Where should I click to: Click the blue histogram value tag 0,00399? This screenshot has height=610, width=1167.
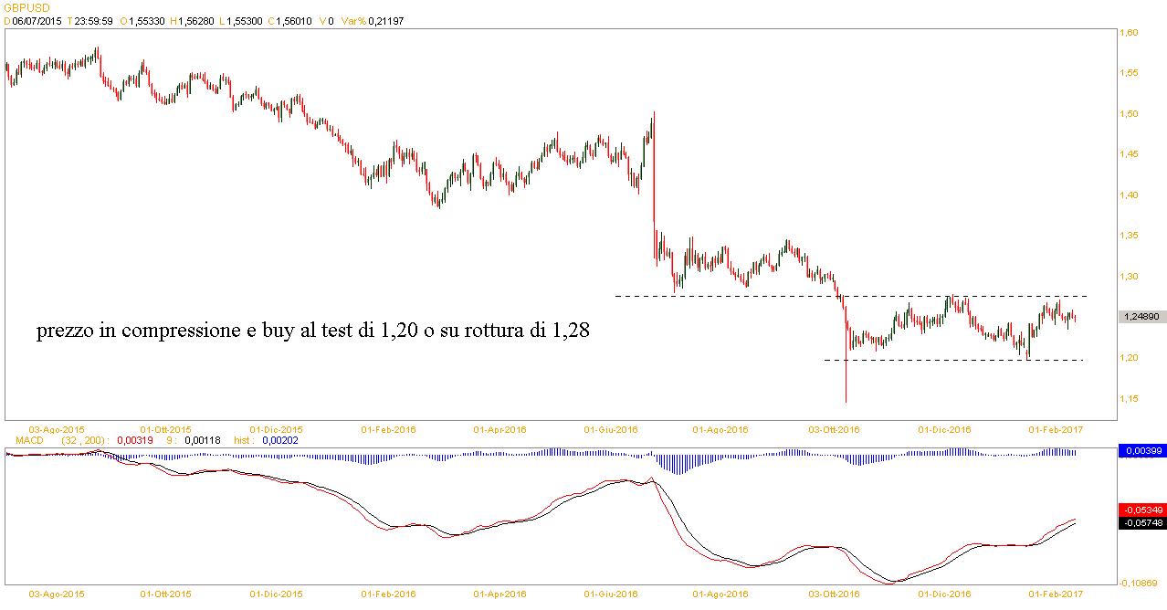coord(1141,451)
